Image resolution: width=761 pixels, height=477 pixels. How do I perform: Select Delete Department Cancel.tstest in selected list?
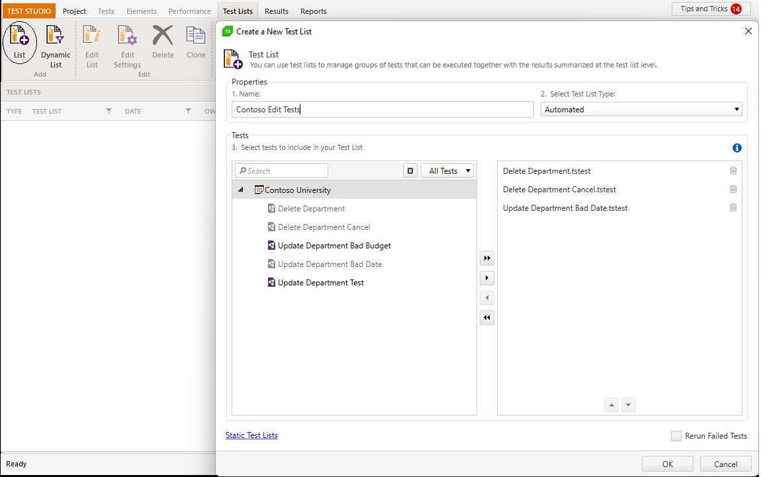[x=559, y=189]
